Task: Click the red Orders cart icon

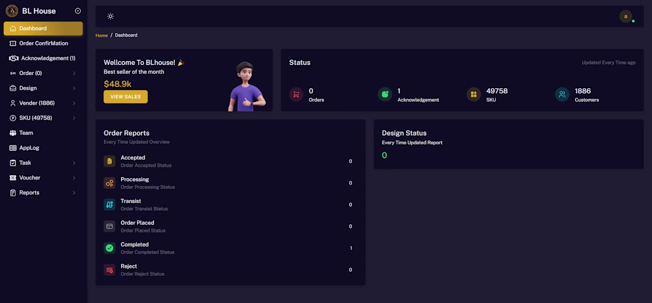Action: pos(296,94)
